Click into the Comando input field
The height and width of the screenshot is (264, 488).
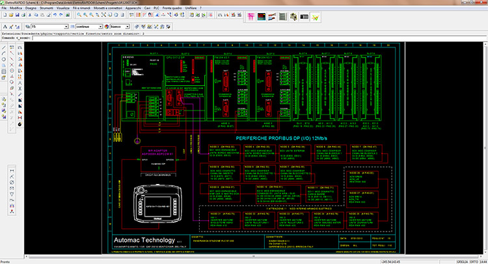[259, 38]
